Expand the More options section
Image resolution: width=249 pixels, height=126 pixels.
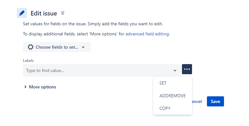pyautogui.click(x=40, y=87)
